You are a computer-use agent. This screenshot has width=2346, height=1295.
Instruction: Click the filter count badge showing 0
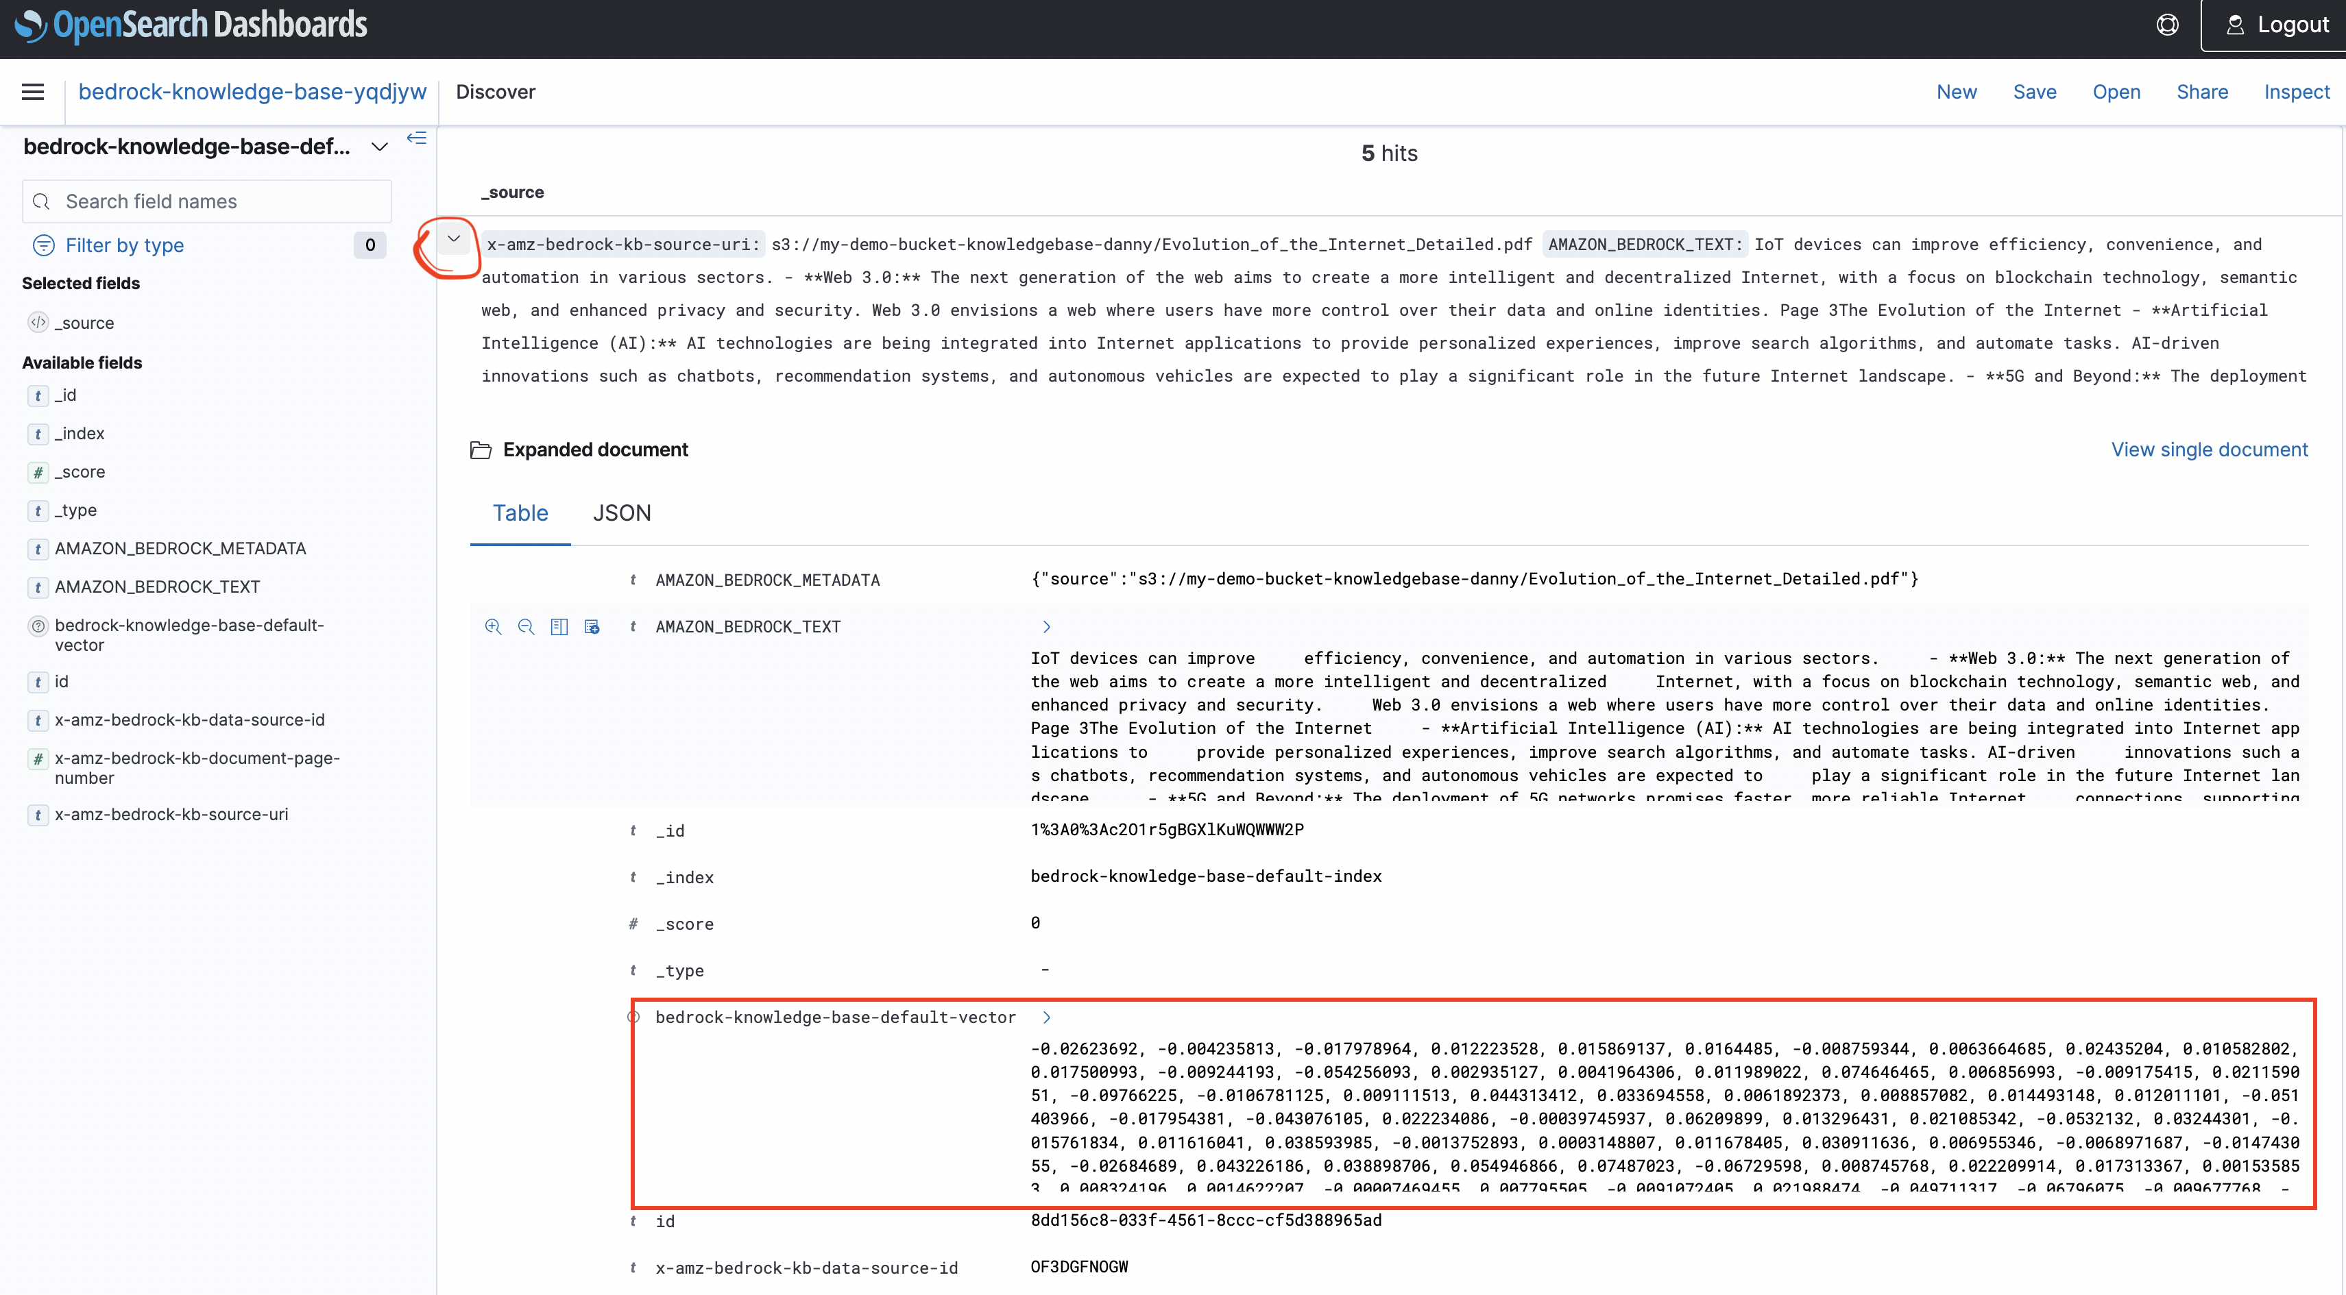[370, 245]
